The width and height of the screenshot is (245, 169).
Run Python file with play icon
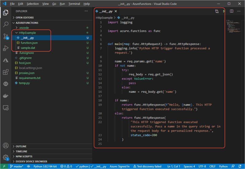[x=224, y=11]
